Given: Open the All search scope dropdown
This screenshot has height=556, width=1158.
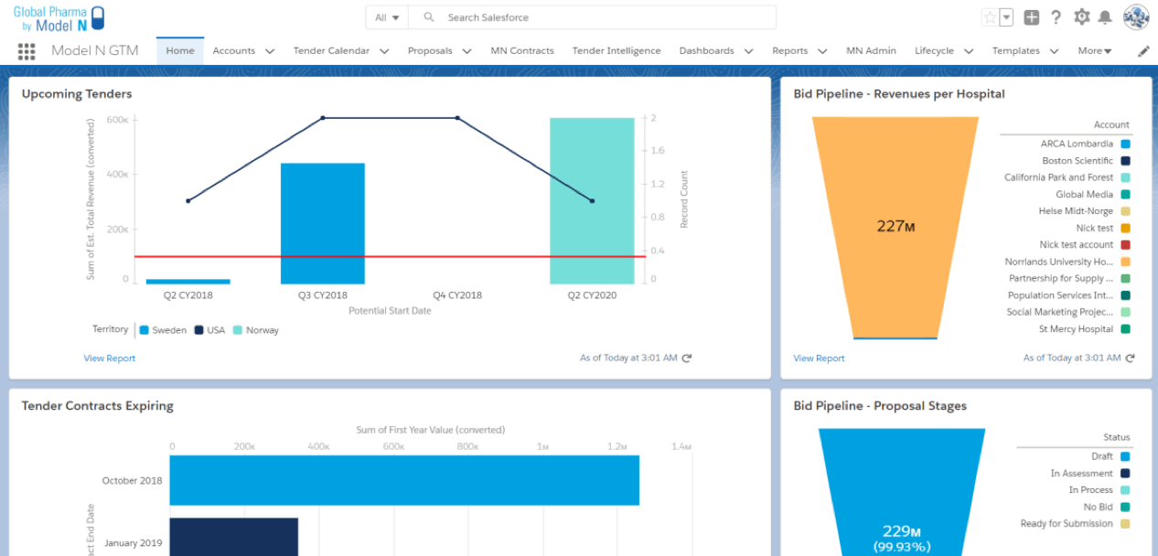Looking at the screenshot, I should pos(387,17).
